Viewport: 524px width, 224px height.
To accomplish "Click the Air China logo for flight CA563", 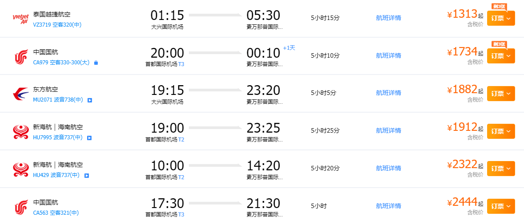I will (x=21, y=207).
